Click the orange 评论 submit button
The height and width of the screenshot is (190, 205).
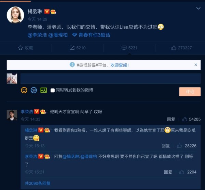click(190, 92)
